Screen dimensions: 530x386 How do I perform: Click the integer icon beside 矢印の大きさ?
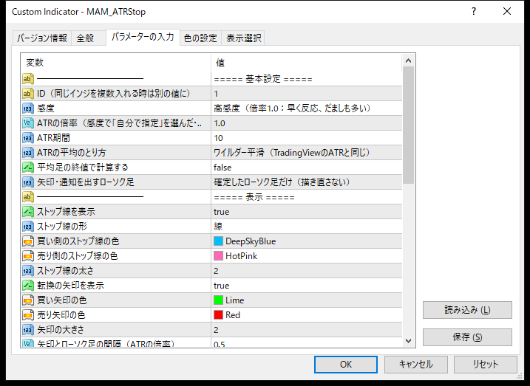(28, 330)
